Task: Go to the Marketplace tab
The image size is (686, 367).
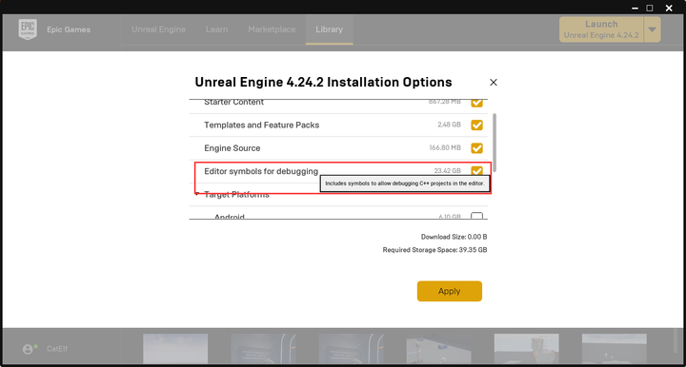Action: (x=272, y=29)
